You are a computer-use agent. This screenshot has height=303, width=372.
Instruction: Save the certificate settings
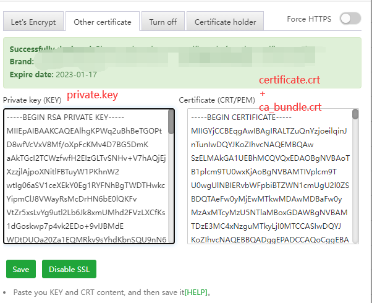point(21,269)
